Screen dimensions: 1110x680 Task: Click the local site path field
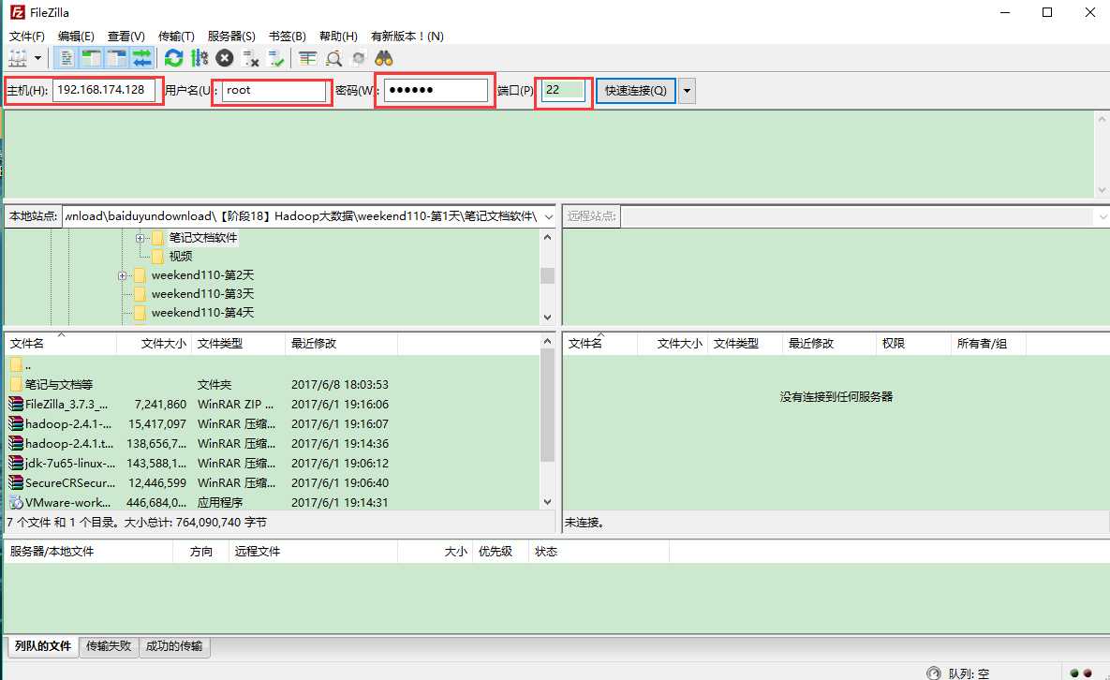[x=302, y=215]
